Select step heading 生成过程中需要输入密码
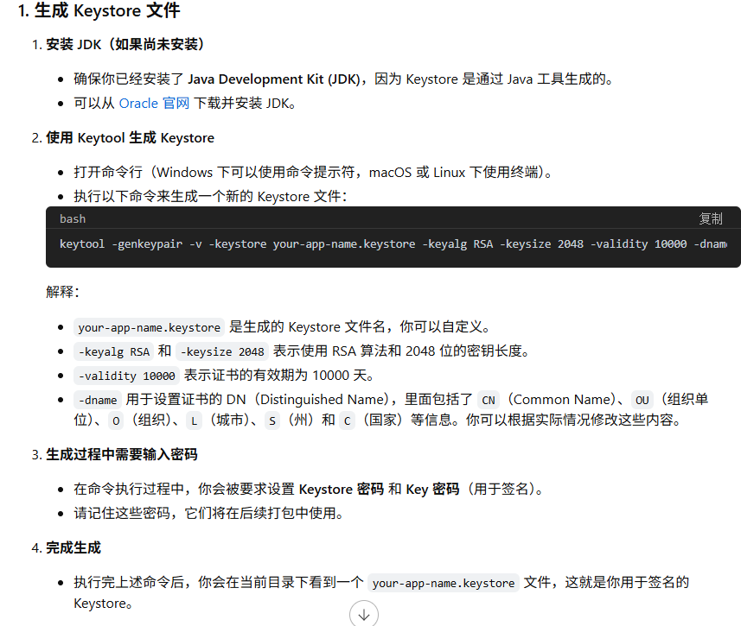741x626 pixels. click(x=121, y=454)
